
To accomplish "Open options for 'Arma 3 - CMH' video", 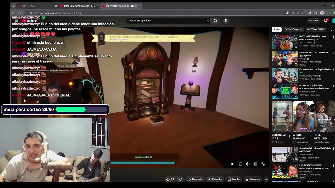I will [333, 149].
